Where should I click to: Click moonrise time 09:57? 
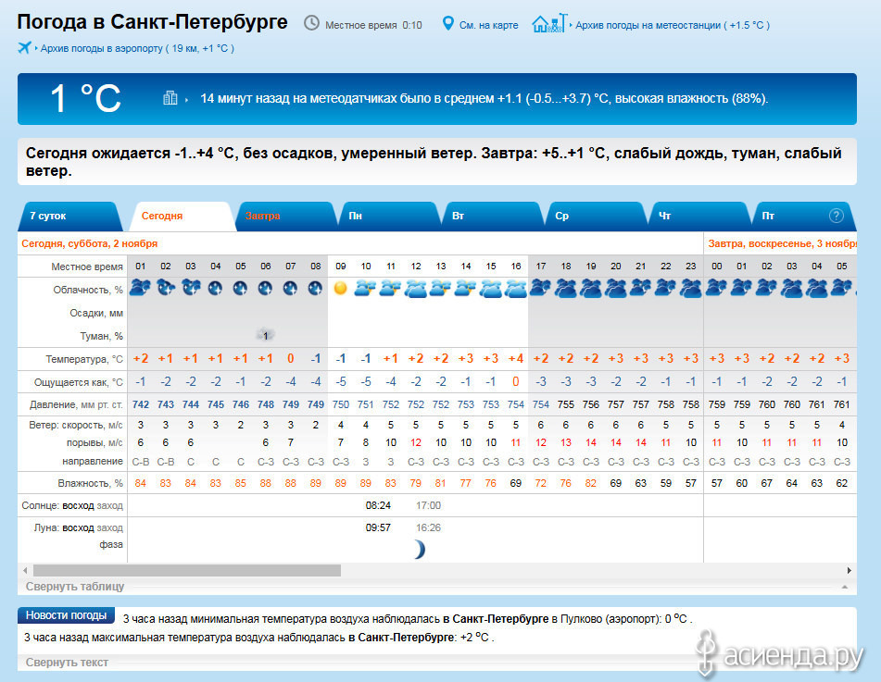378,527
